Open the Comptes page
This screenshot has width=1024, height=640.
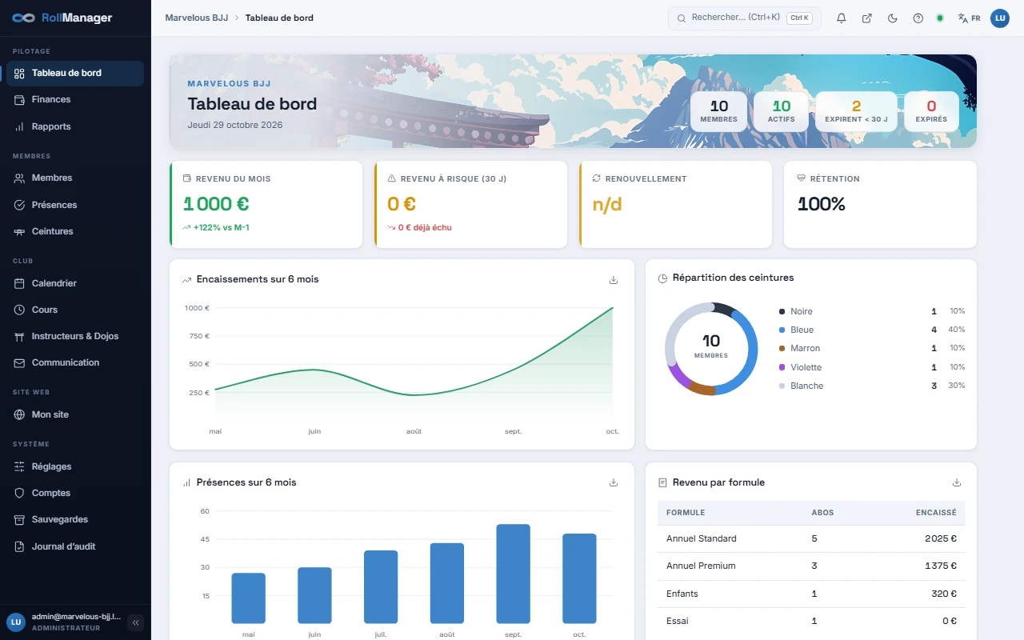75,493
